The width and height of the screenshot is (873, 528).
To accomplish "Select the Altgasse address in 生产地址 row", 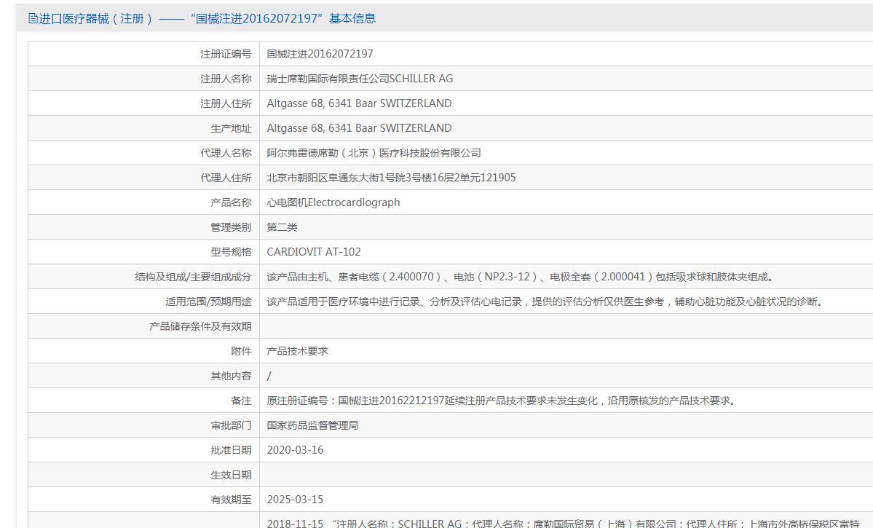I will pos(359,128).
